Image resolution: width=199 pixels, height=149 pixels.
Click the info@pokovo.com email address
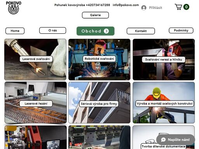coord(126,5)
